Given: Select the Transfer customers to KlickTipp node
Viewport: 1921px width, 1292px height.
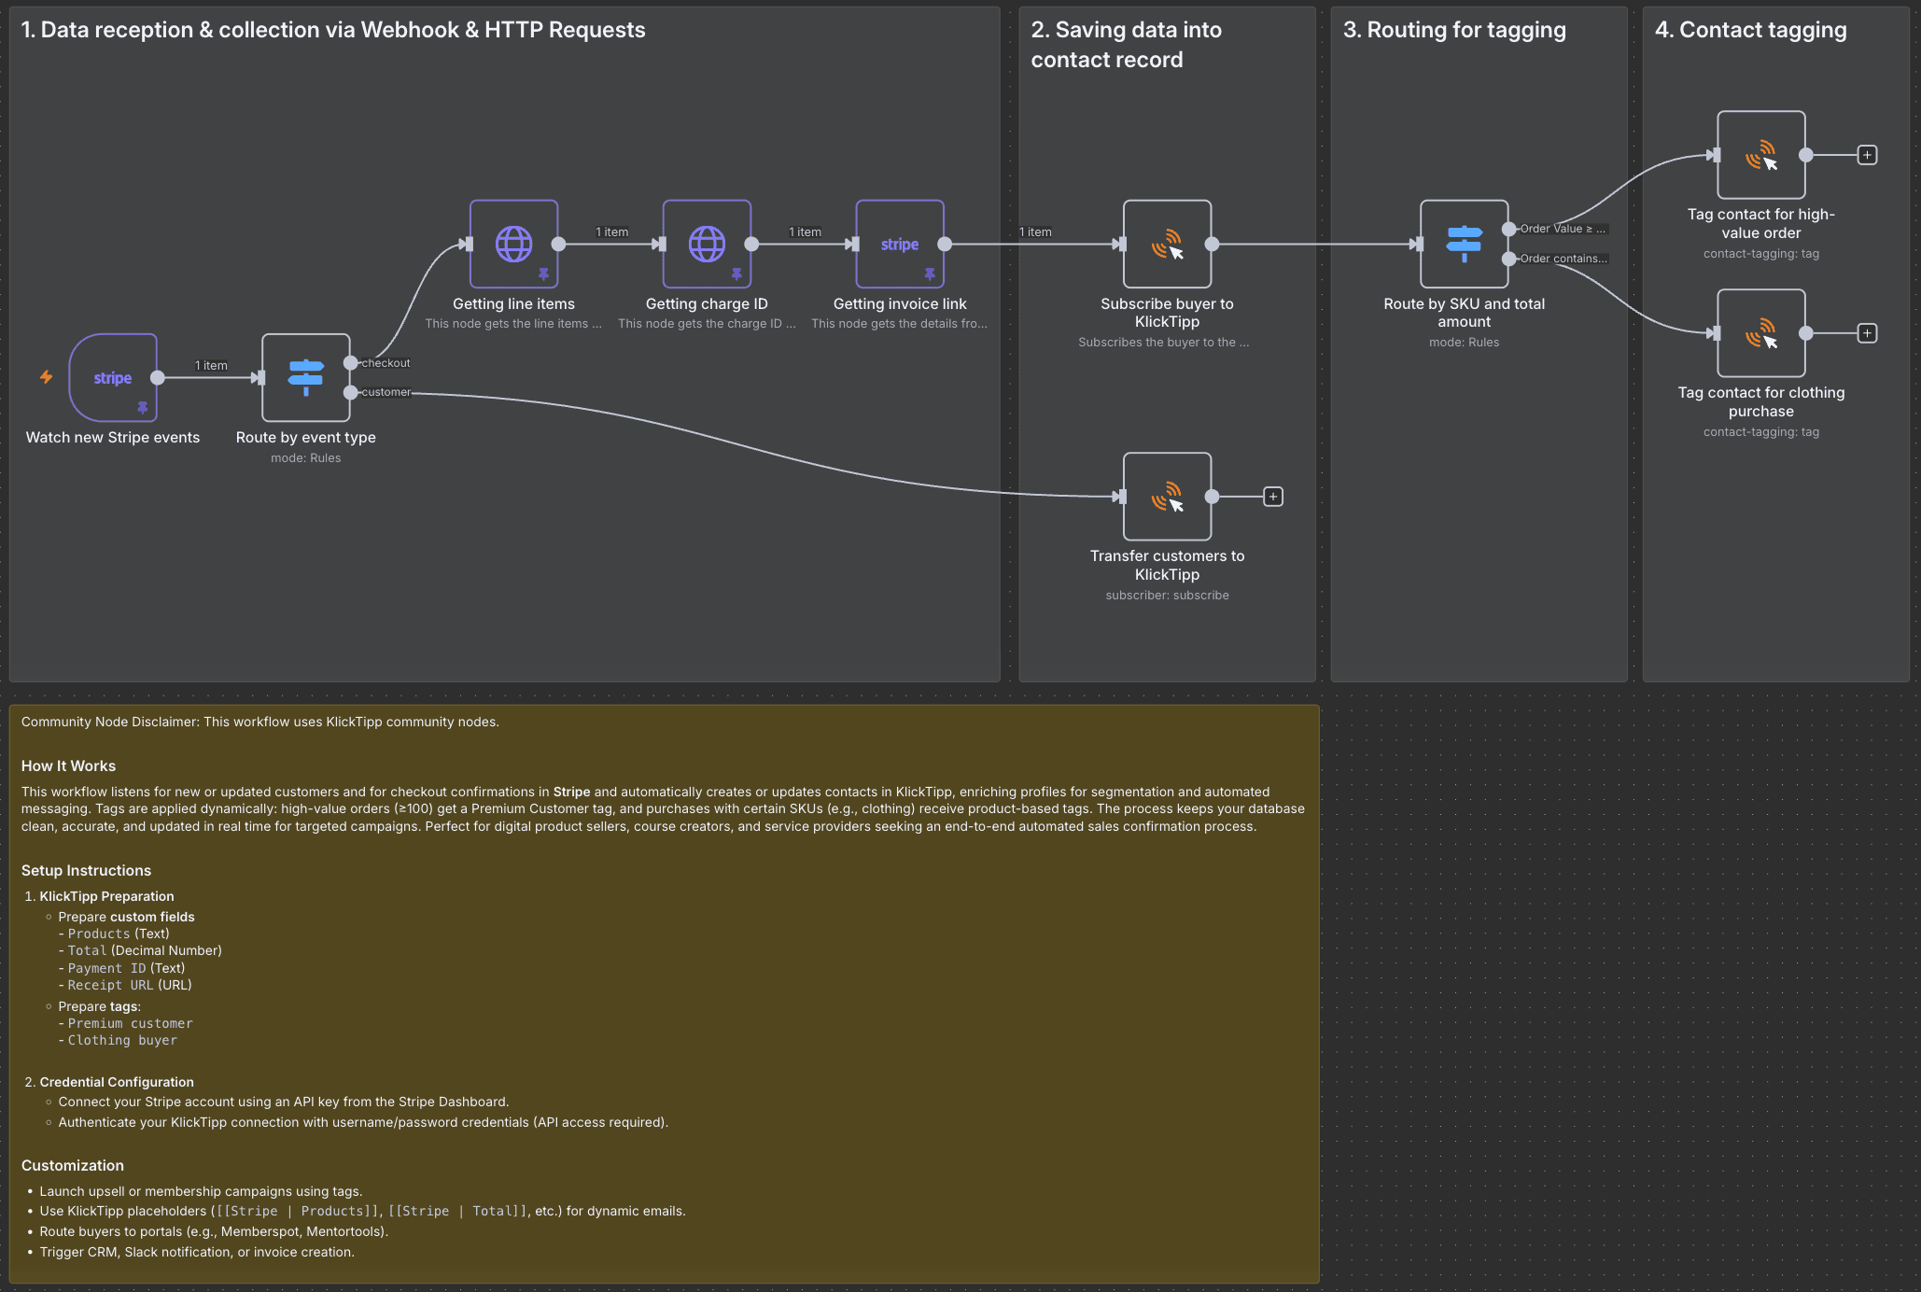Looking at the screenshot, I should (1167, 496).
